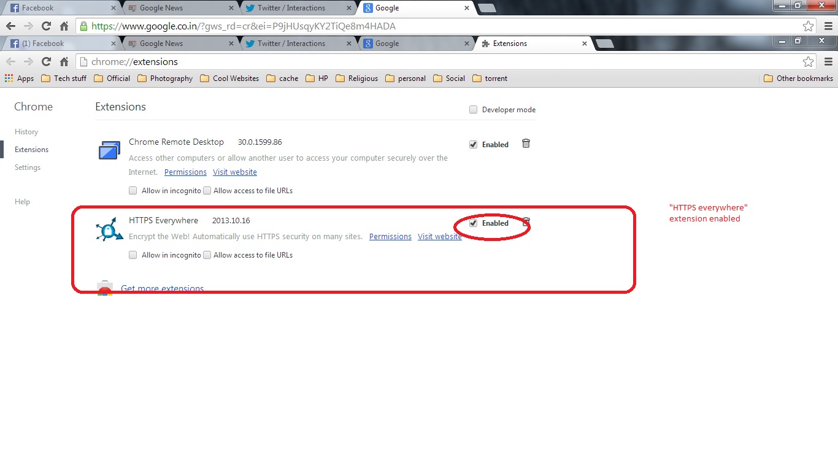This screenshot has width=838, height=471.
Task: Allow Chrome Remote Desktop access to file URLs
Action: (207, 191)
